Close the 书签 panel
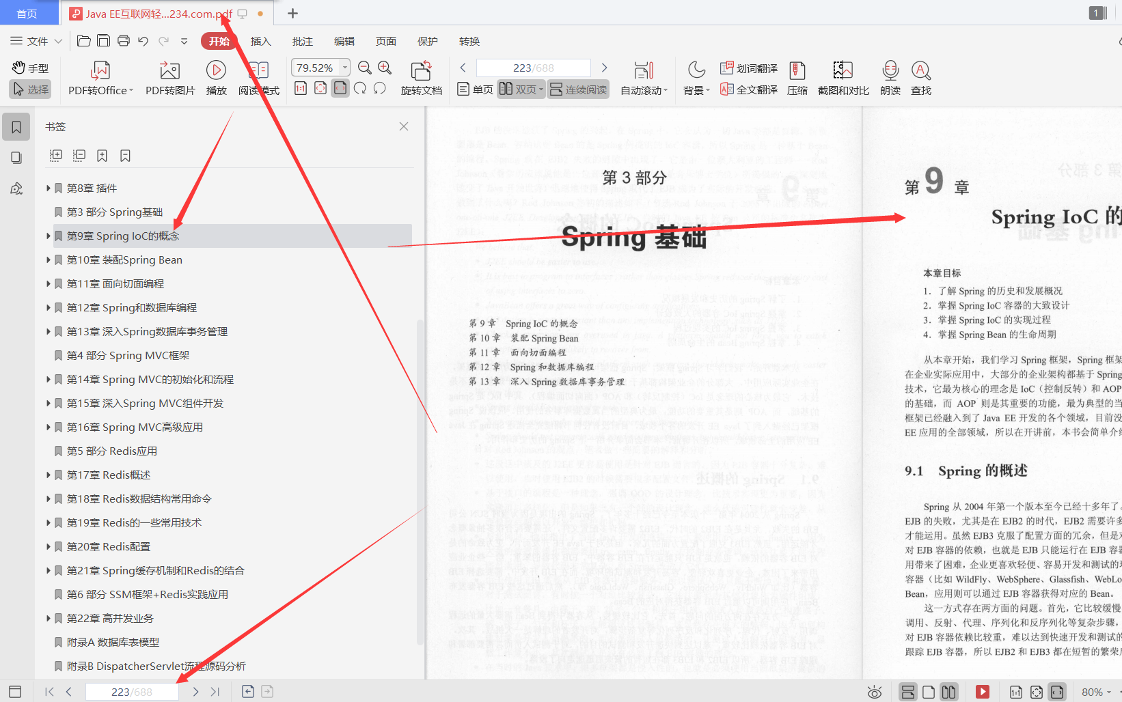Viewport: 1122px width, 702px height. (404, 126)
